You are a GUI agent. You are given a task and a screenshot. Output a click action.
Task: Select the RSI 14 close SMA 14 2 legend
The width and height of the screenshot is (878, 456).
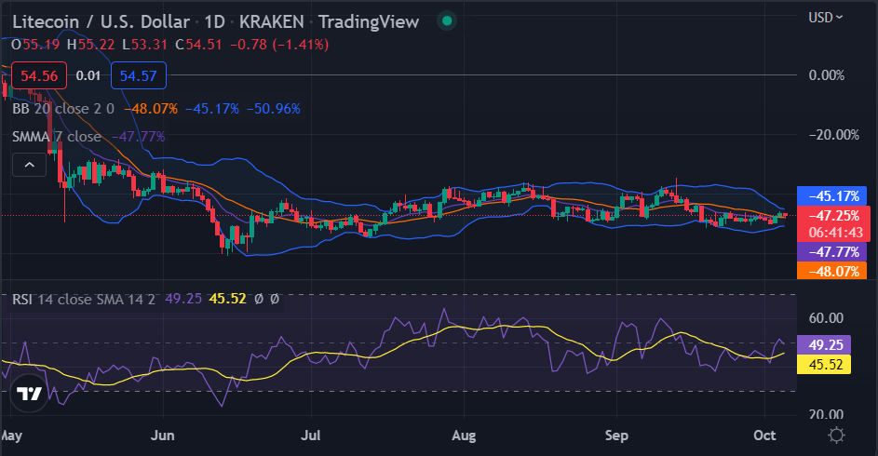[x=84, y=300]
